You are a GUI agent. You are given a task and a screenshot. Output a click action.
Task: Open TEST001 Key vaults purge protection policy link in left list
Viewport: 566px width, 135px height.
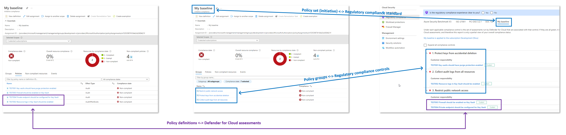[33, 88]
